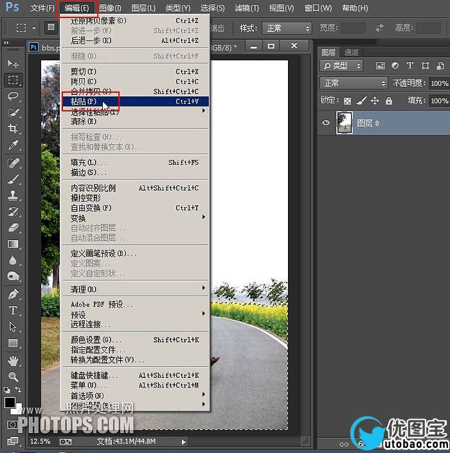The image size is (450, 453).
Task: Select the Zoom tool
Action: click(x=13, y=377)
